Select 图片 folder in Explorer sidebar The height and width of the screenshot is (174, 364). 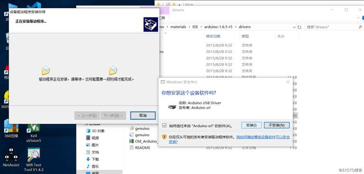tap(93, 145)
